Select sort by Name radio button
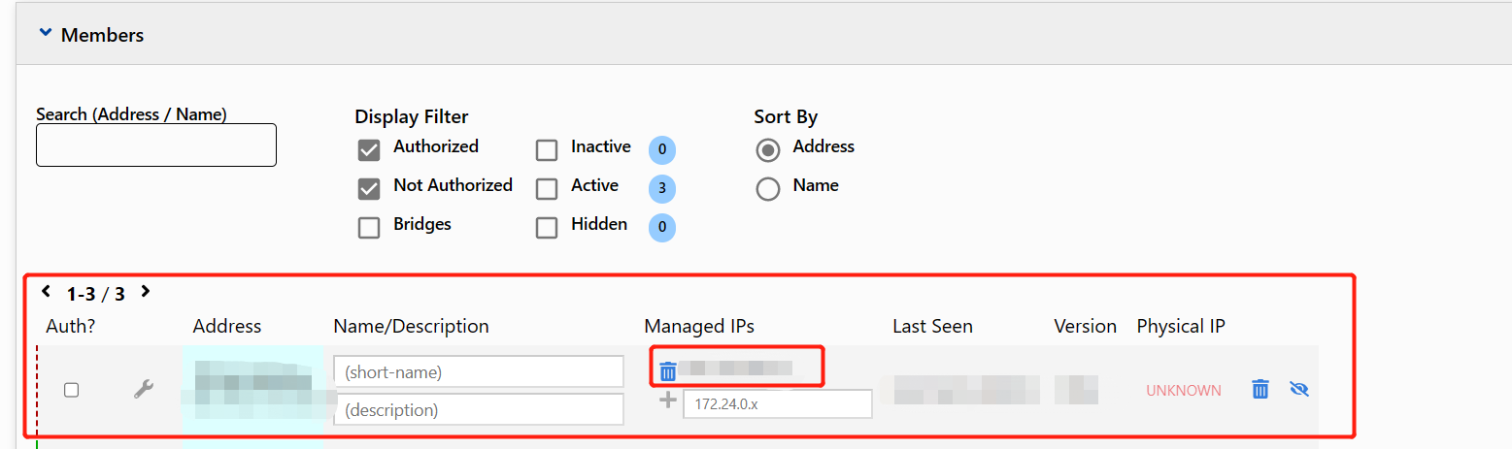Viewport: 1512px width, 449px height. (768, 189)
